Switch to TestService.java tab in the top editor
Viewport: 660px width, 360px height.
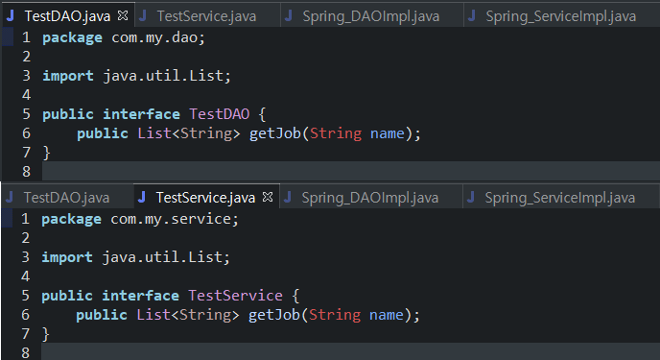coord(207,16)
